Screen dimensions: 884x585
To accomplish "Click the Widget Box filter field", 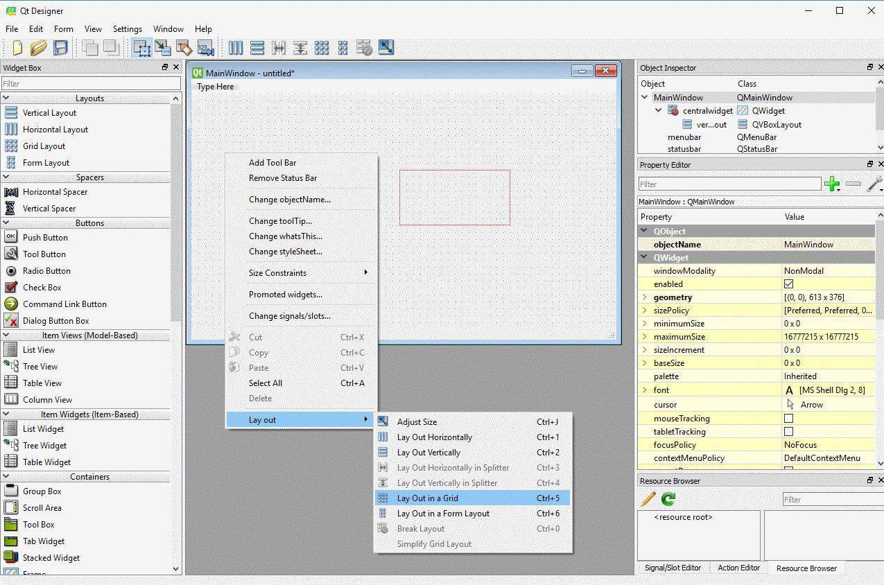I will 91,84.
